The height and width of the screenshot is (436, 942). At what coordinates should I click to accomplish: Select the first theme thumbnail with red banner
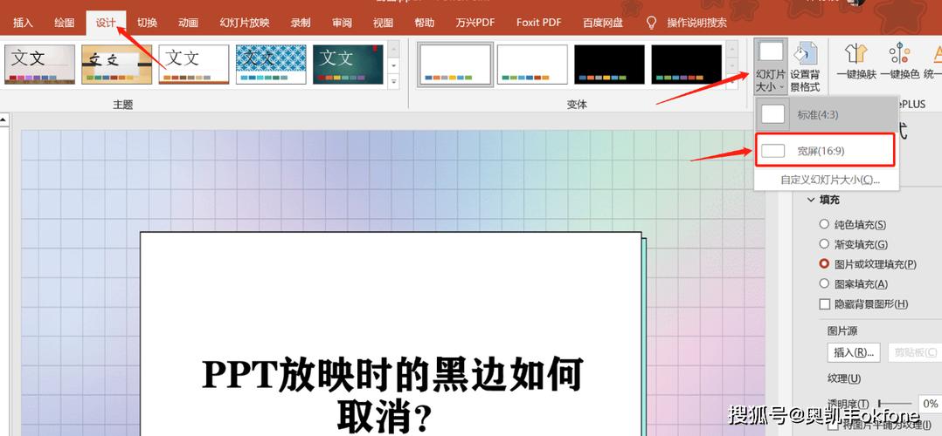tap(39, 65)
